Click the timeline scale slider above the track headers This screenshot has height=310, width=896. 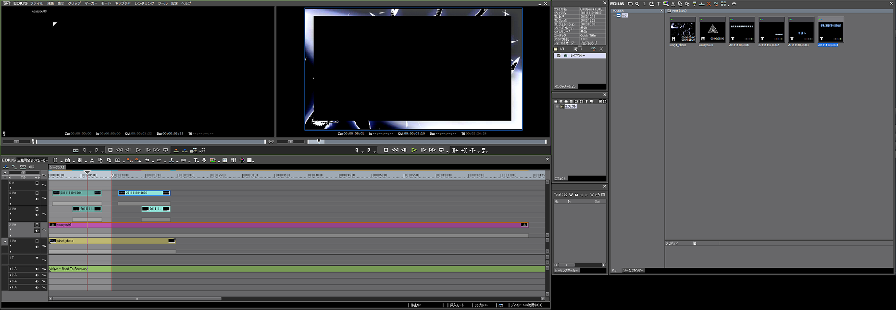coord(24,172)
